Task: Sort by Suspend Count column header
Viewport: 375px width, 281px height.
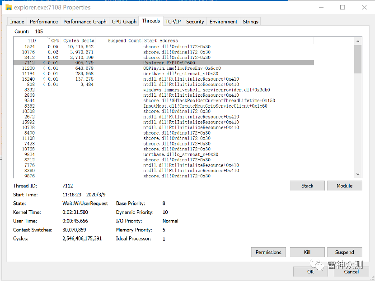Action: [124, 41]
